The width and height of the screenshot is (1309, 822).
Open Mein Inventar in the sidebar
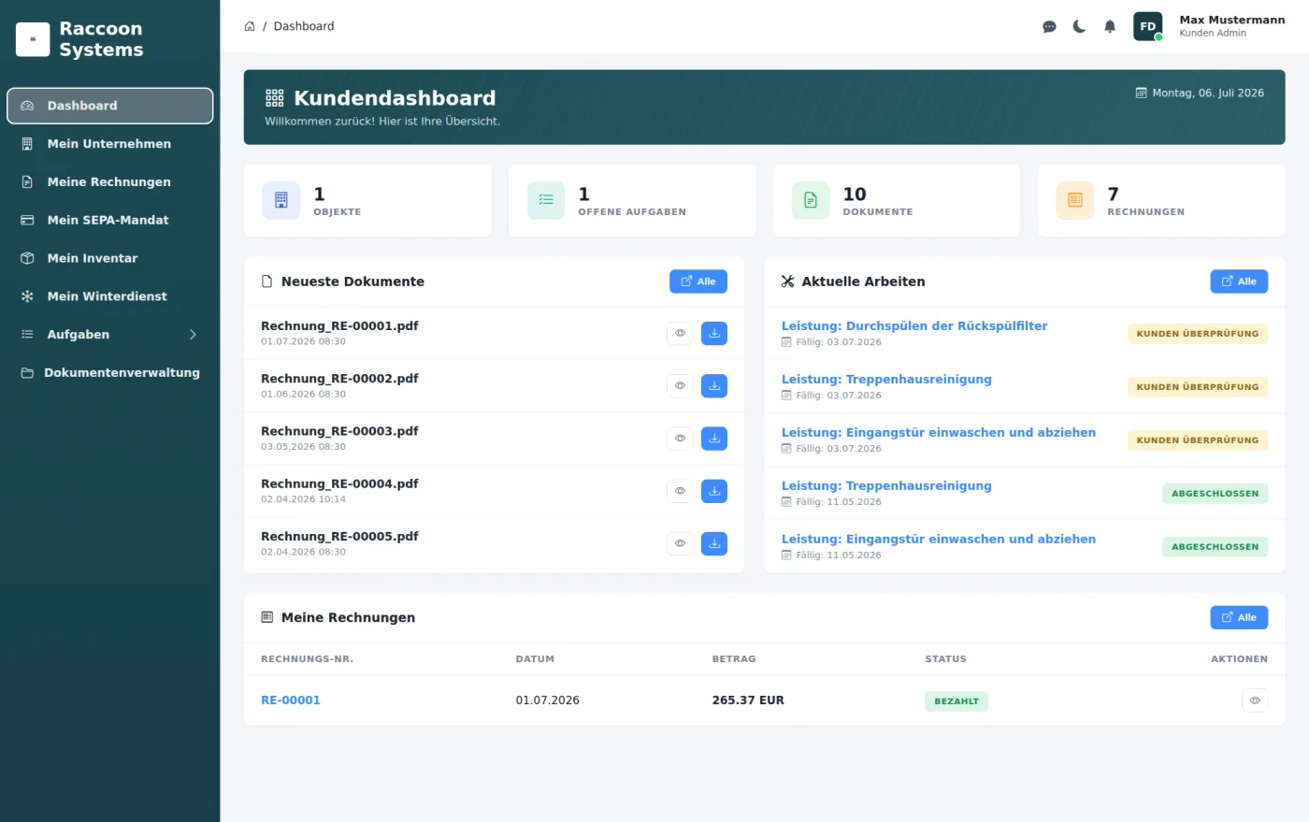(110, 258)
